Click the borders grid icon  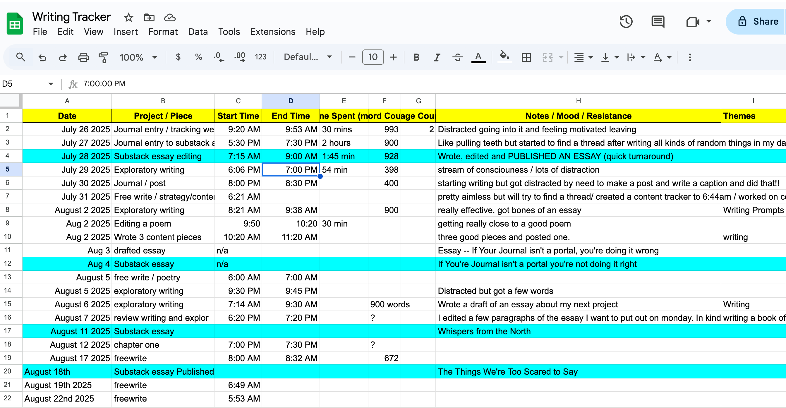point(526,57)
